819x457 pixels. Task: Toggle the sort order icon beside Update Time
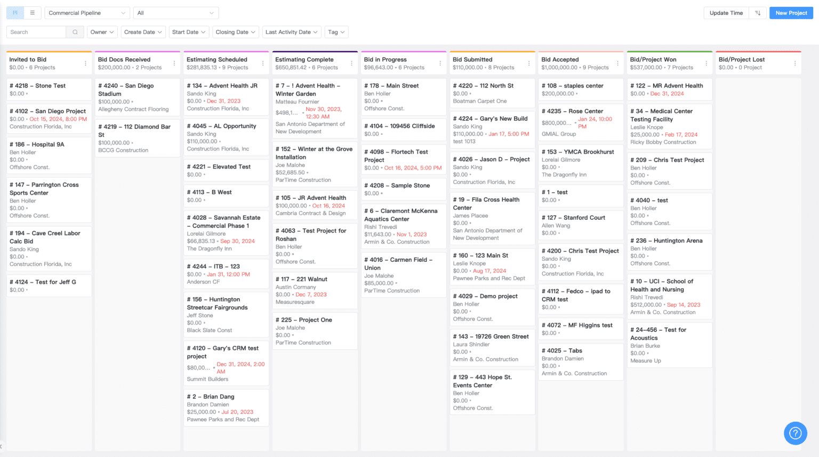coord(758,13)
